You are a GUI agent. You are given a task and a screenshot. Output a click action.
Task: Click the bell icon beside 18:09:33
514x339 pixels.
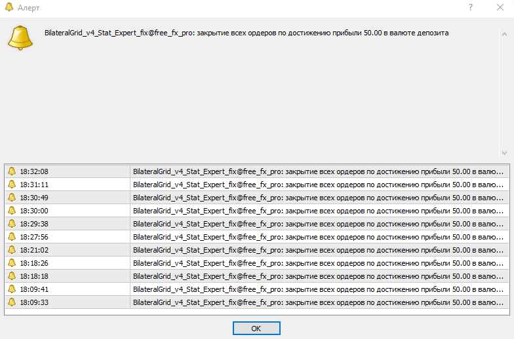[12, 302]
